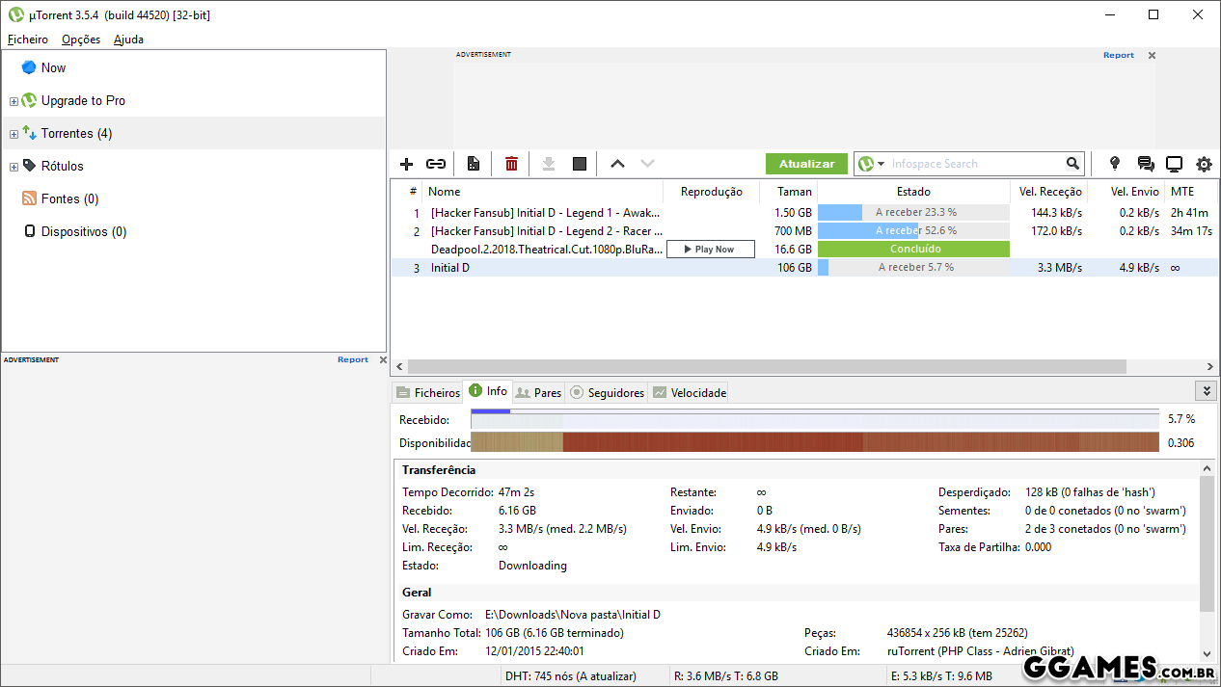Click the remote monitor icon in the toolbar
The height and width of the screenshot is (687, 1221).
[1174, 164]
